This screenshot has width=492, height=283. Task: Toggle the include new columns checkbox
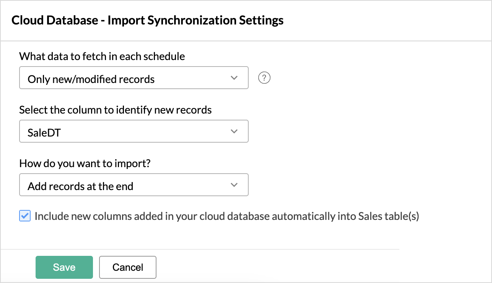pos(25,216)
